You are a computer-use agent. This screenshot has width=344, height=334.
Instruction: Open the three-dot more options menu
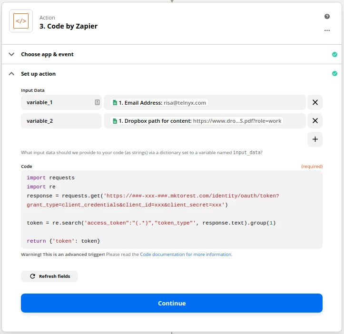[327, 30]
